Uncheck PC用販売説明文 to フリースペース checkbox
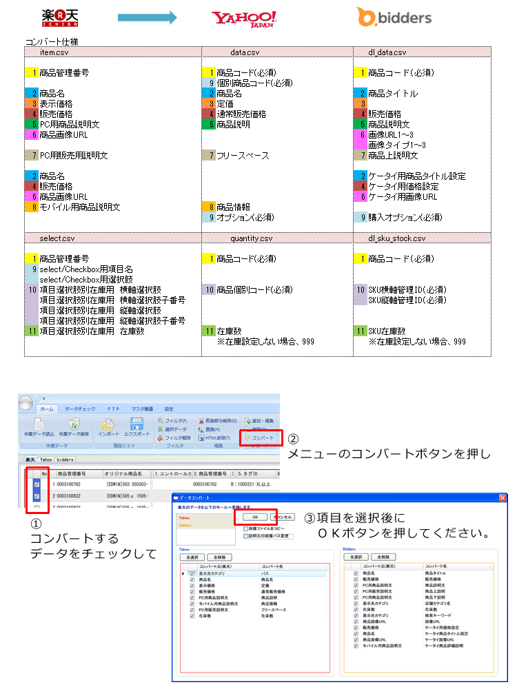 [x=192, y=610]
